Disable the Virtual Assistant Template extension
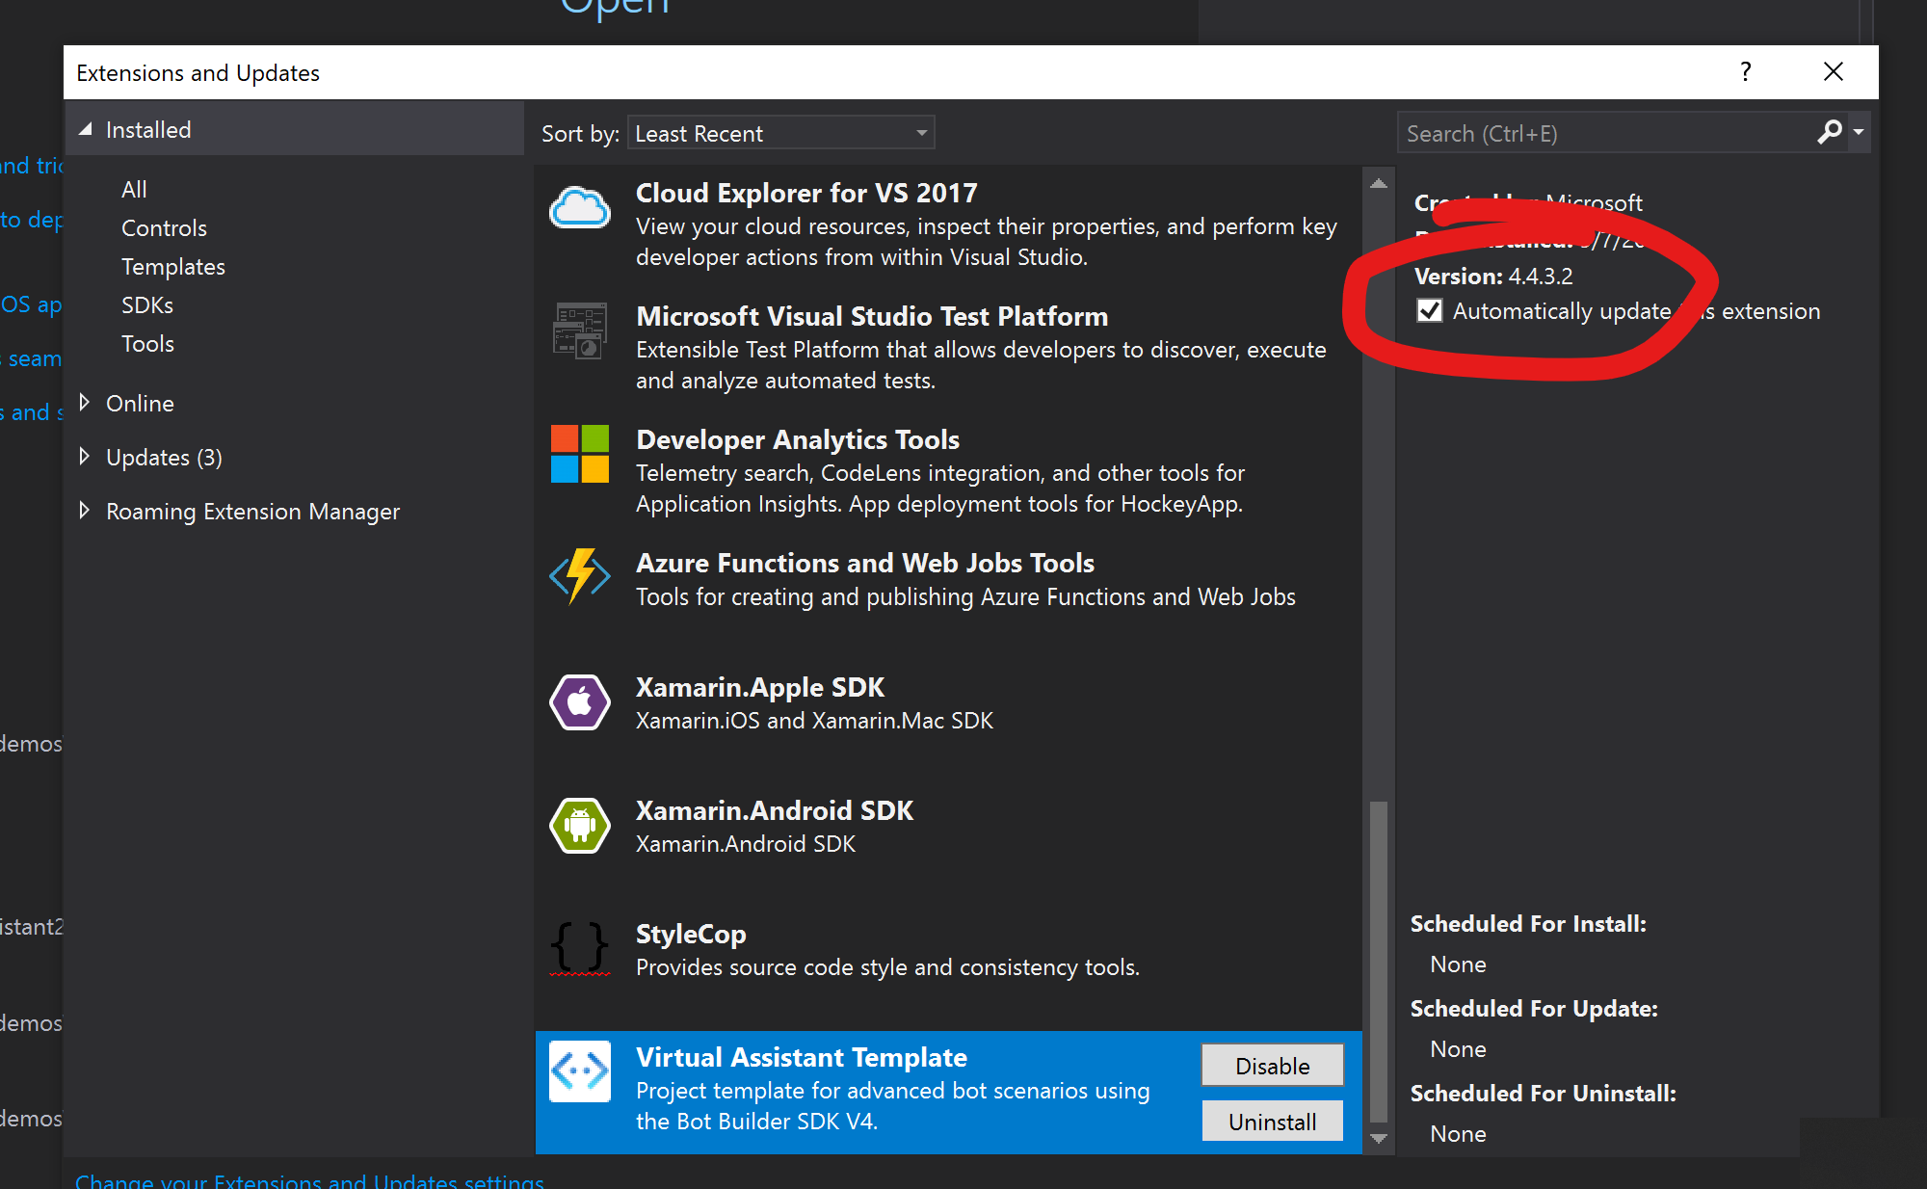Screen dimensions: 1927x1189 (x=1272, y=1065)
